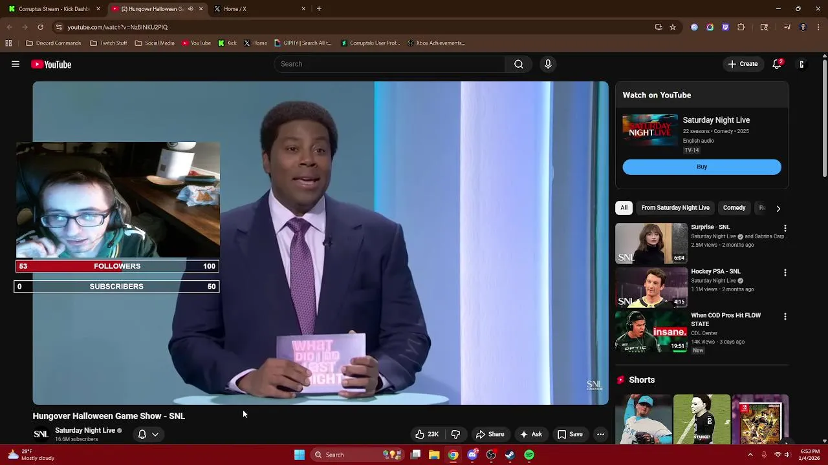Viewport: 828px width, 465px height.
Task: Click the Buy button for Saturday Night Live
Action: pos(702,167)
